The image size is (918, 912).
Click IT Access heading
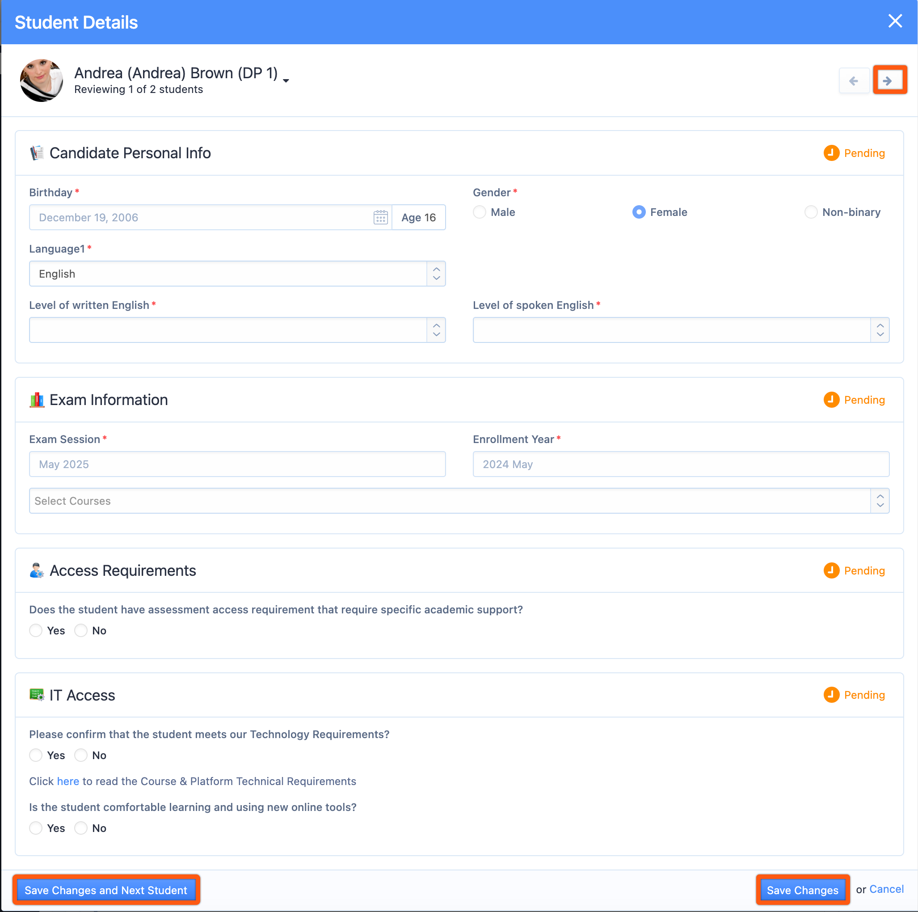[82, 695]
